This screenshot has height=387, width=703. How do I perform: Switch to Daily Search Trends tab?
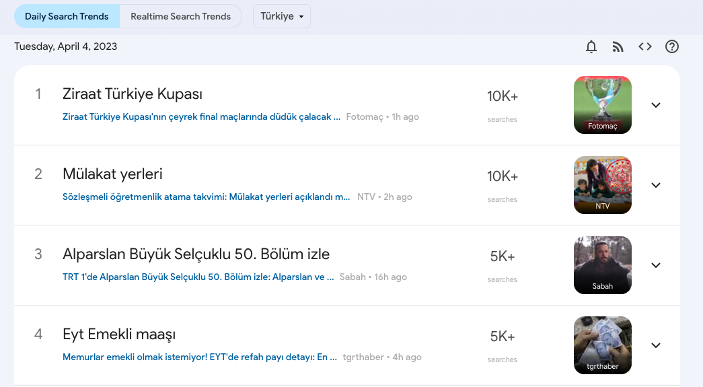pos(67,17)
